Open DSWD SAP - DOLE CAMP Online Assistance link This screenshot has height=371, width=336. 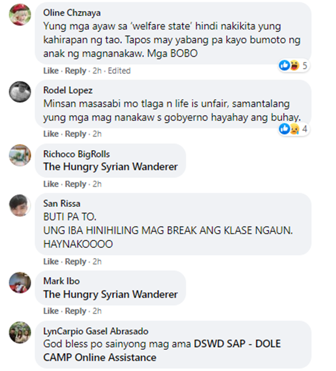[162, 351]
